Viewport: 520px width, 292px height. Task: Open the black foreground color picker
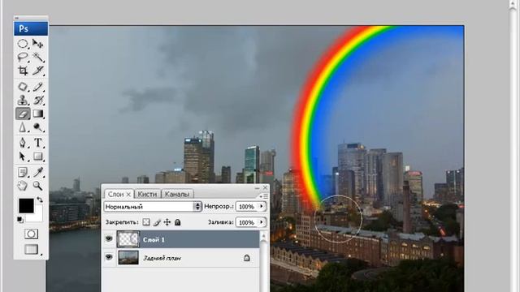tap(26, 205)
